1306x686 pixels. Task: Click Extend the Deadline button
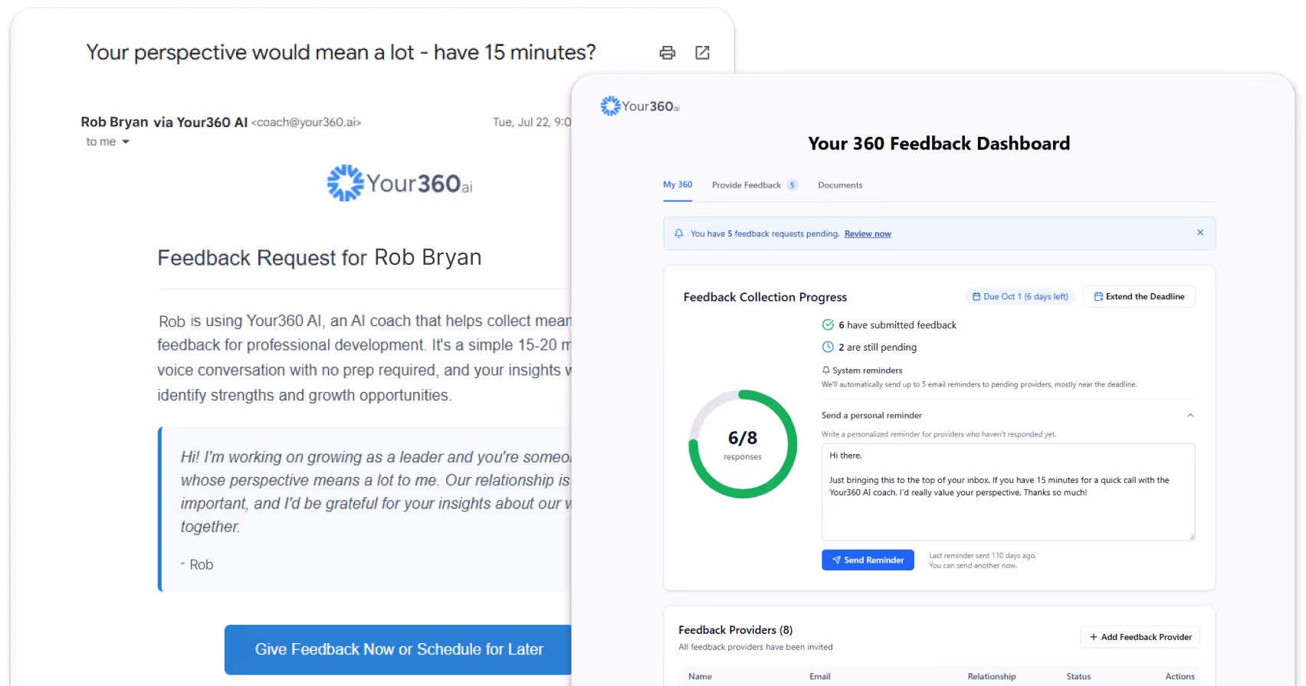[x=1139, y=297]
